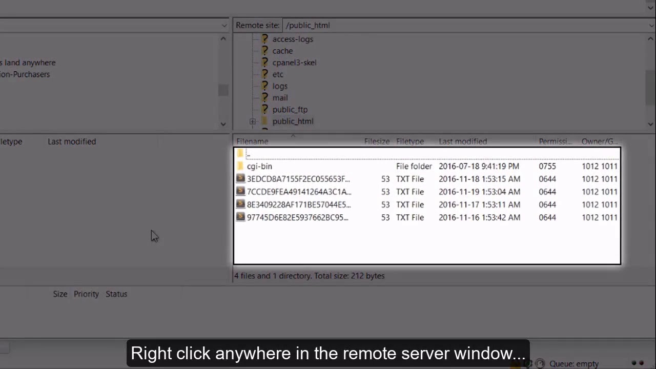Click the file icon of 8E3409228AF171BE57044E5
Screen dimensions: 656x369
[x=240, y=204]
